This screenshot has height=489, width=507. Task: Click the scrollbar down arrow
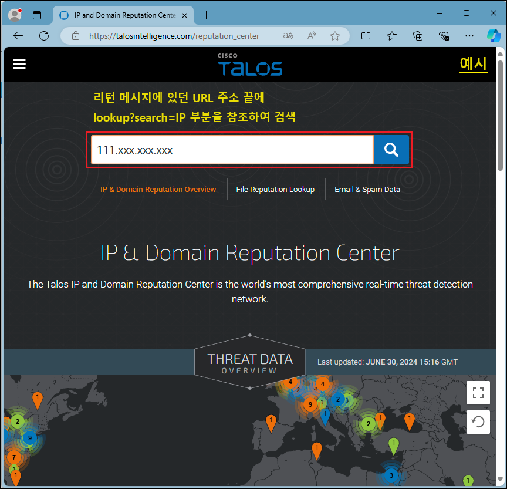tap(500, 480)
